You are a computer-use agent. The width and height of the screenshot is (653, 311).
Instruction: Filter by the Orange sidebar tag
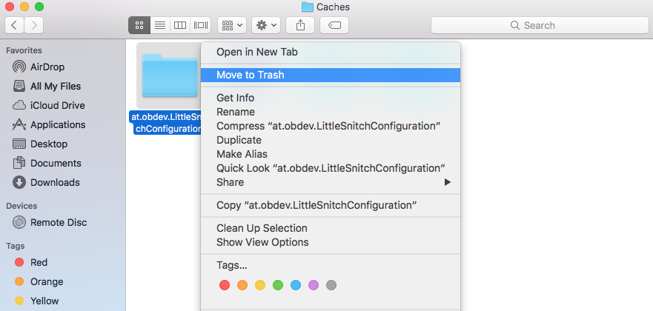pyautogui.click(x=39, y=281)
